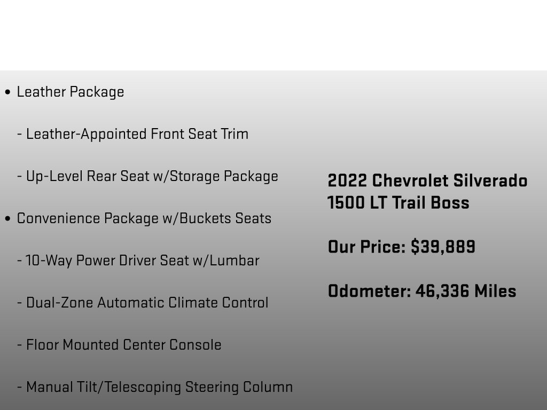
Task: Click the word Silverado in title
Action: pyautogui.click(x=490, y=181)
